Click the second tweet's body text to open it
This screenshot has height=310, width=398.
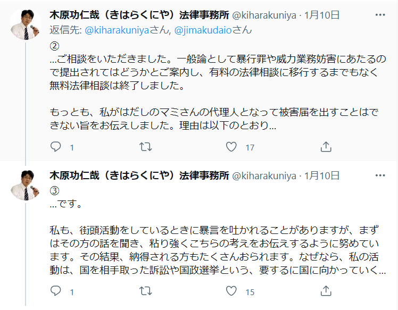pyautogui.click(x=213, y=237)
